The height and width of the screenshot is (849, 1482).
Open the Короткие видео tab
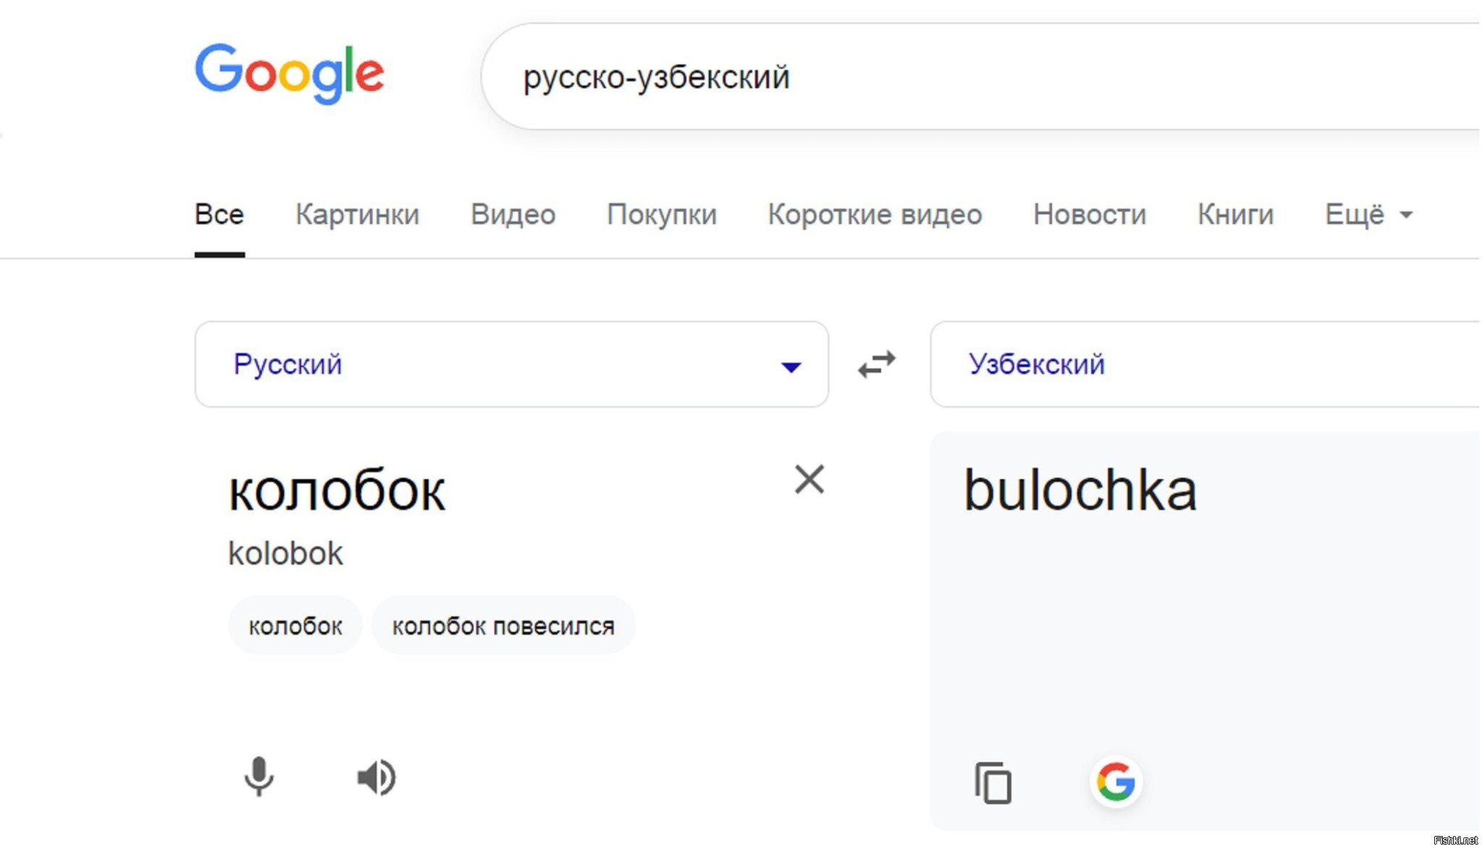coord(875,214)
